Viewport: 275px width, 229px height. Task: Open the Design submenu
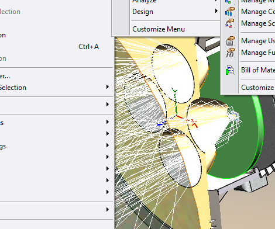click(x=175, y=12)
